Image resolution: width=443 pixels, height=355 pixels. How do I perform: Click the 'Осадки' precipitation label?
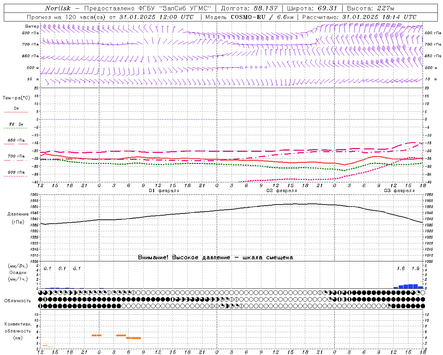pos(18,272)
